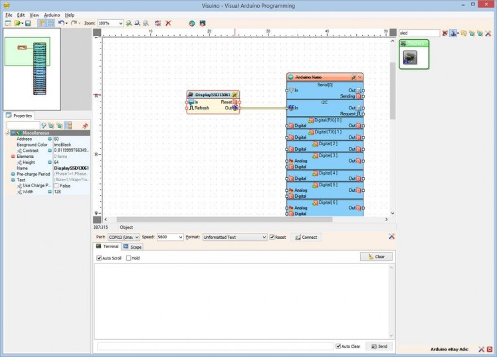Clear the component search filter

[x=445, y=33]
